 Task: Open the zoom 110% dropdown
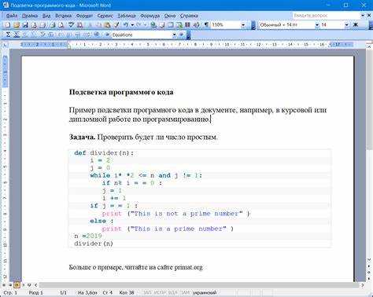point(243,25)
